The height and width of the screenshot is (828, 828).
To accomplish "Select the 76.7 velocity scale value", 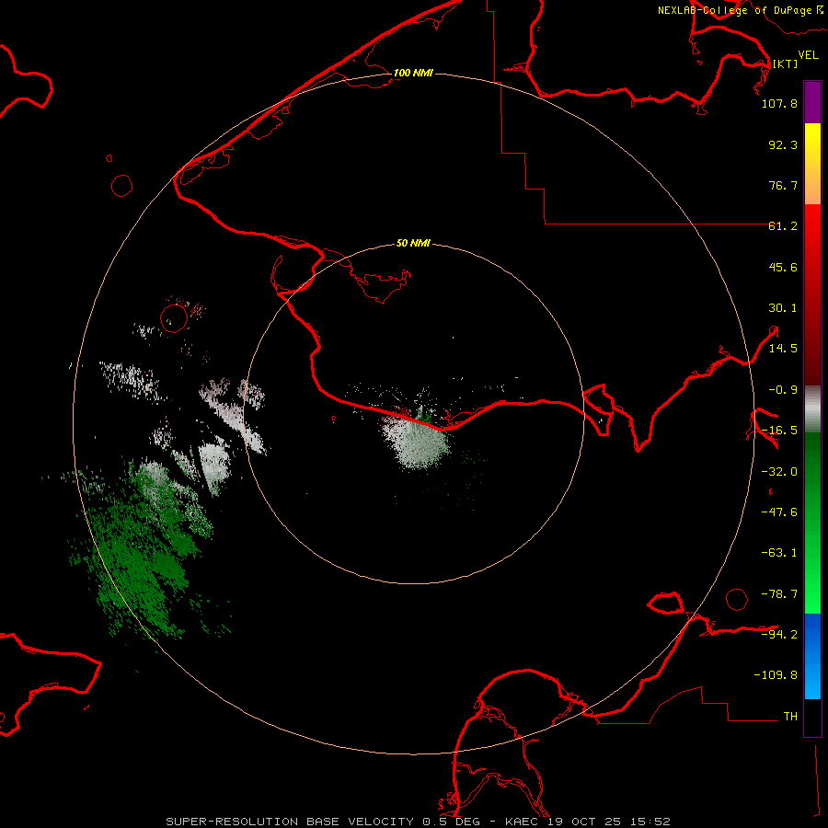I will [783, 185].
